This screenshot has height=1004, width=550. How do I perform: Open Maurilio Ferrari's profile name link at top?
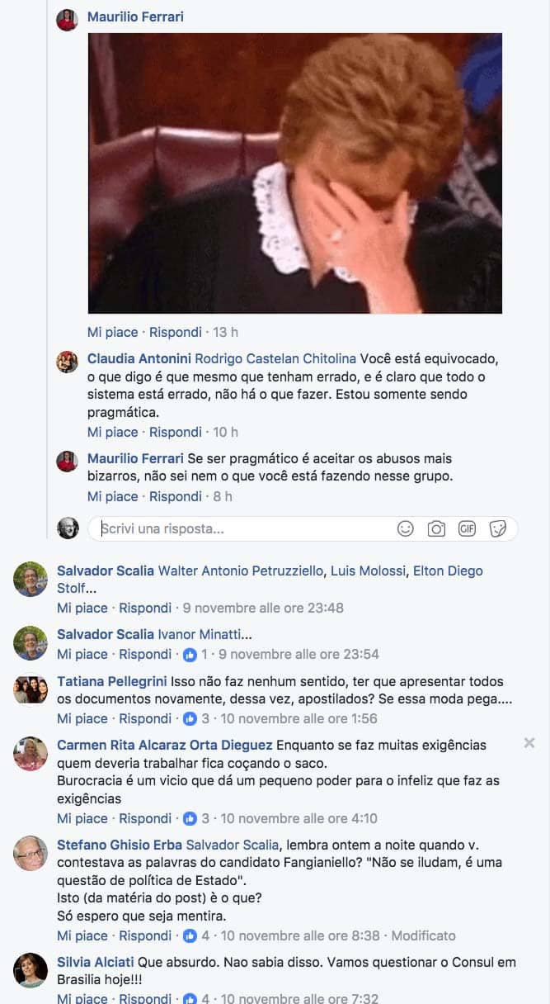[136, 17]
